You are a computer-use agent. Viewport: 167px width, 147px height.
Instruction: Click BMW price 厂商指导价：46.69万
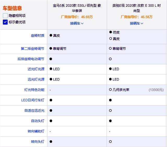[77, 17]
